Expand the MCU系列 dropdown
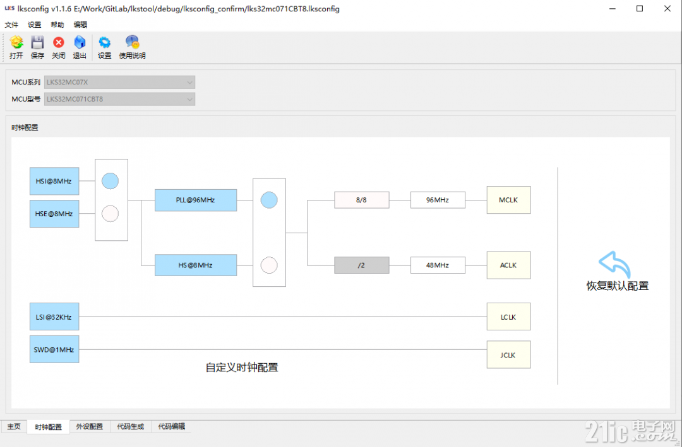The width and height of the screenshot is (682, 447). pos(119,82)
